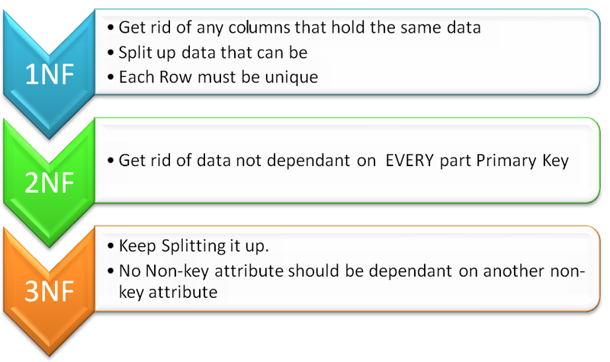
Task: Click the green 2NF chevron arrow
Action: [x=49, y=182]
